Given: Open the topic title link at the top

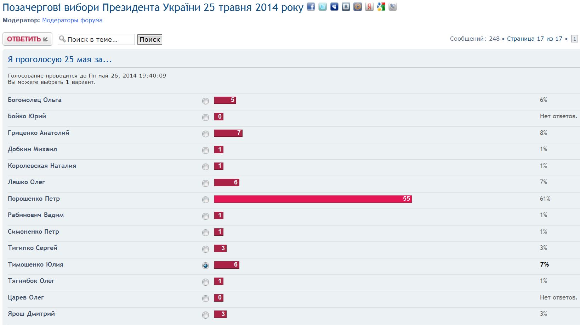Looking at the screenshot, I should [153, 7].
